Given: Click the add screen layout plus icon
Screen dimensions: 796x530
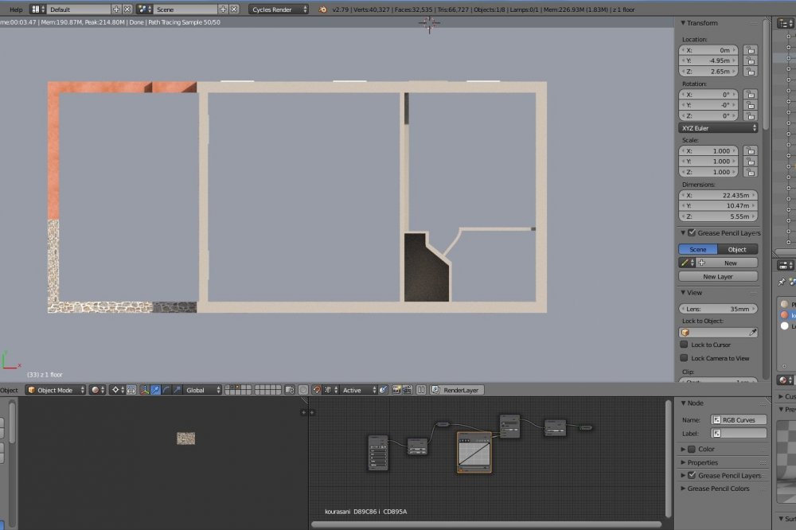Looking at the screenshot, I should (x=116, y=10).
